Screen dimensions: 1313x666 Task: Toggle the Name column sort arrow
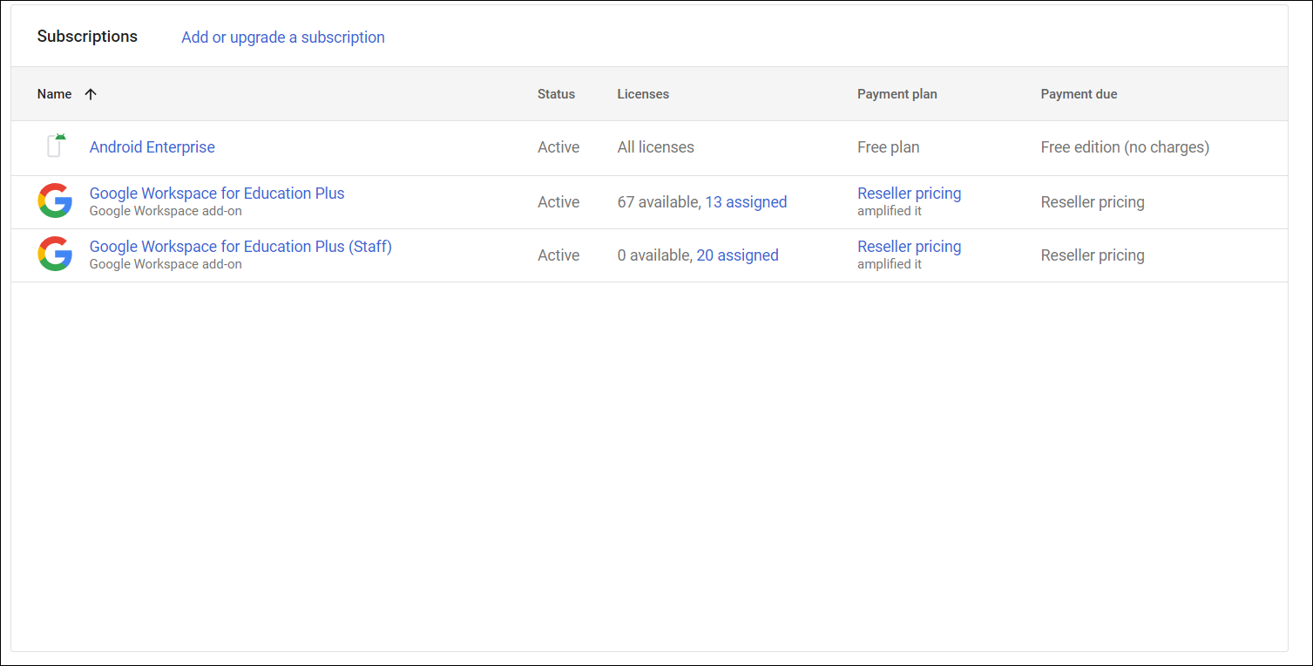pos(91,94)
